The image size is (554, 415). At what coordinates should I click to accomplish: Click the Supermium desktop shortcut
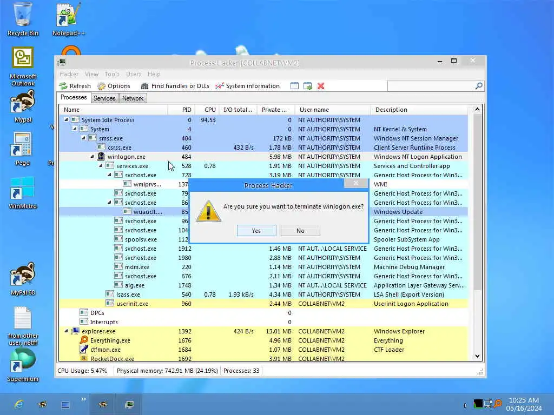coord(23,365)
